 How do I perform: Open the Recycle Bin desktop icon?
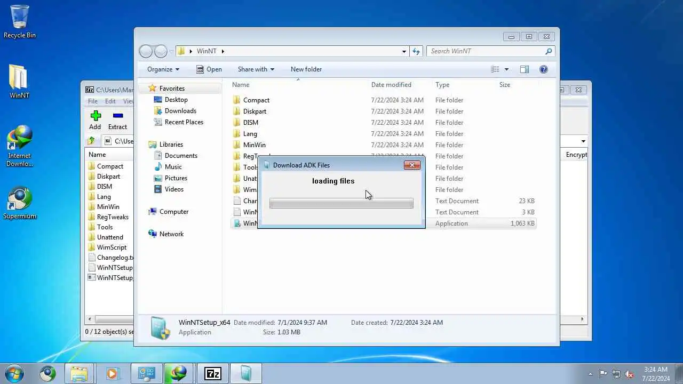point(20,21)
